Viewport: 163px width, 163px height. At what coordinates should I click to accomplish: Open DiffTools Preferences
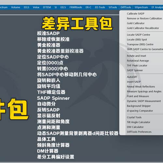click(x=139, y=132)
